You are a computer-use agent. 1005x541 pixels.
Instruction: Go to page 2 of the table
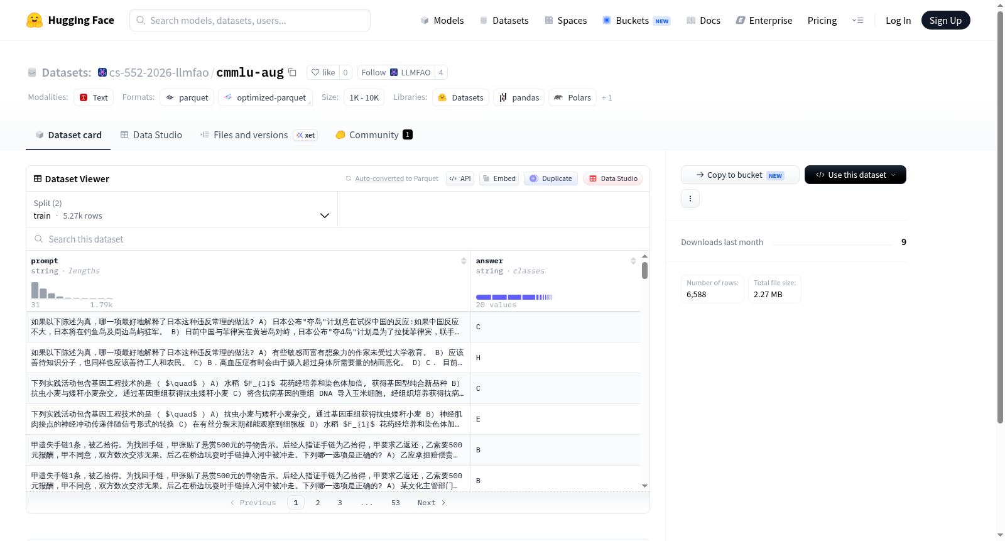tap(318, 503)
